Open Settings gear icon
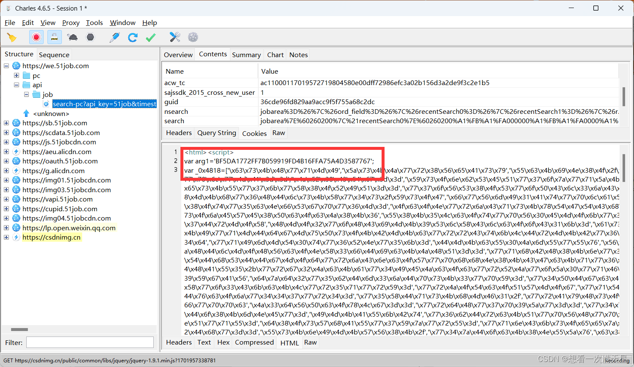Viewport: 634px width, 367px height. pos(193,37)
